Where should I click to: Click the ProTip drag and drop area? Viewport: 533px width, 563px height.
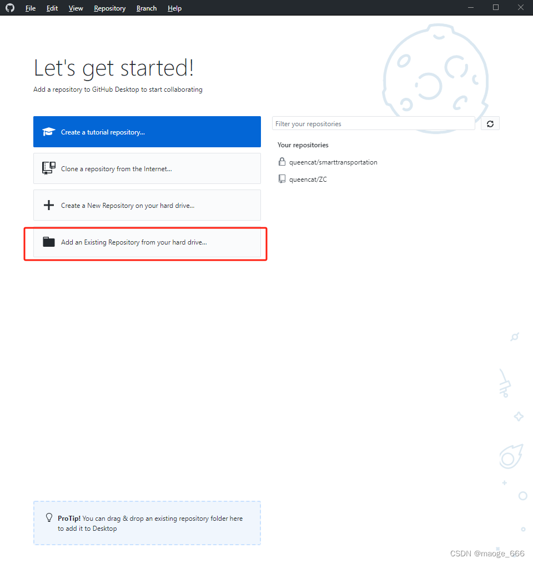147,523
